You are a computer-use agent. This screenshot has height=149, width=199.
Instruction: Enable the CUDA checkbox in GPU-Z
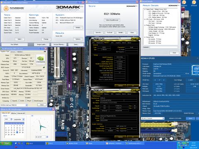pyautogui.click(x=19, y=101)
